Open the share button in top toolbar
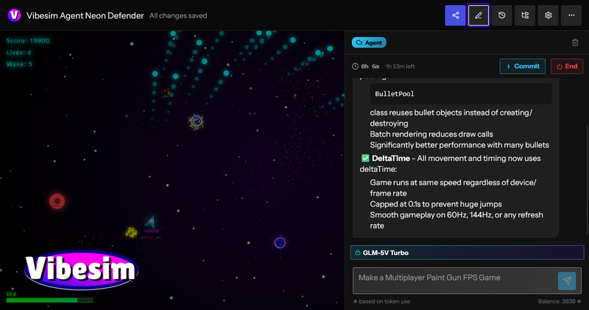 [455, 15]
